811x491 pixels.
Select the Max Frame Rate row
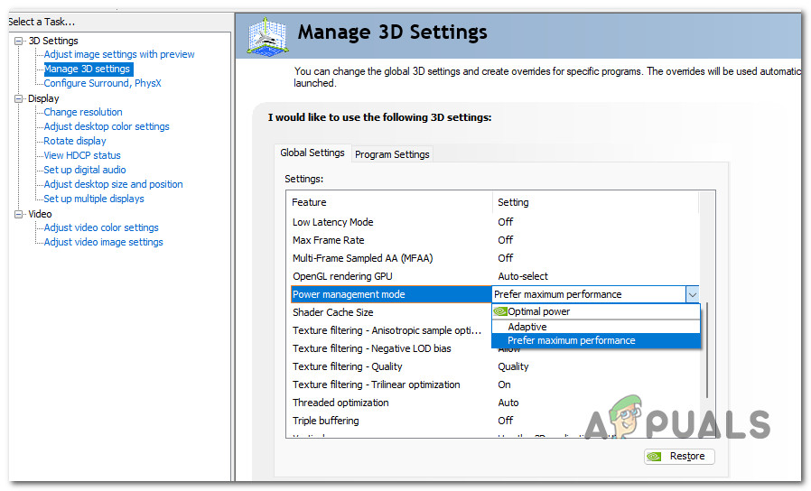(x=327, y=240)
